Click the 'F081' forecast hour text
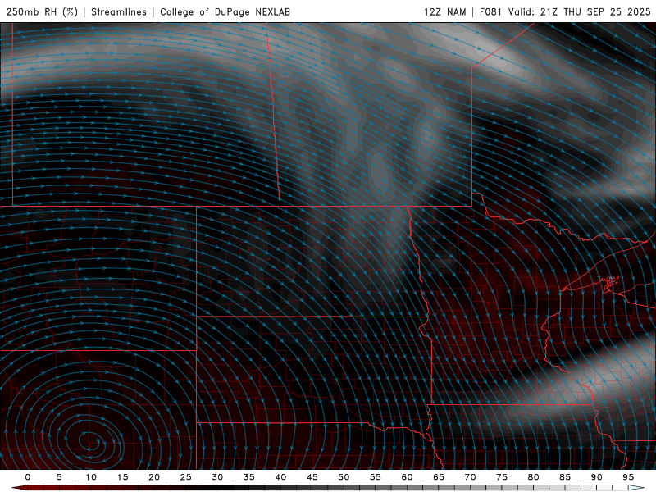The image size is (656, 492). coord(490,11)
